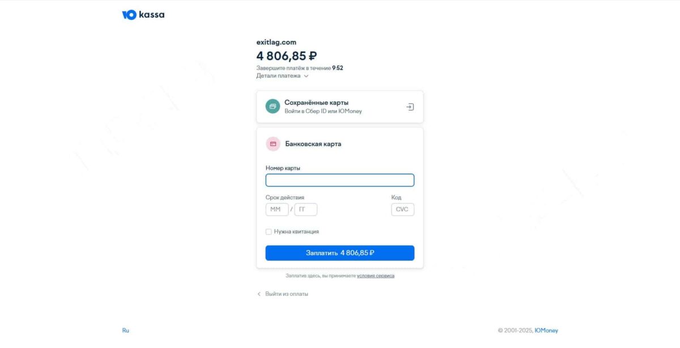Screen dimensions: 680x348
Task: Enable the Нужна квитанция checkbox
Action: coord(269,231)
